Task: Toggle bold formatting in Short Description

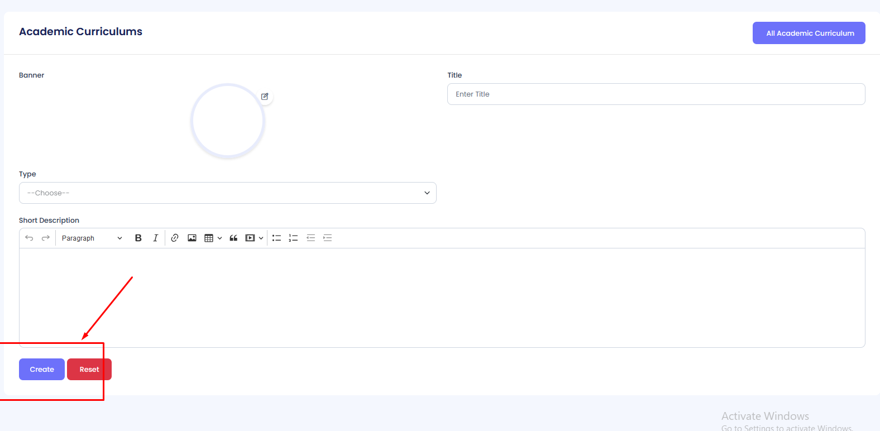Action: [138, 238]
